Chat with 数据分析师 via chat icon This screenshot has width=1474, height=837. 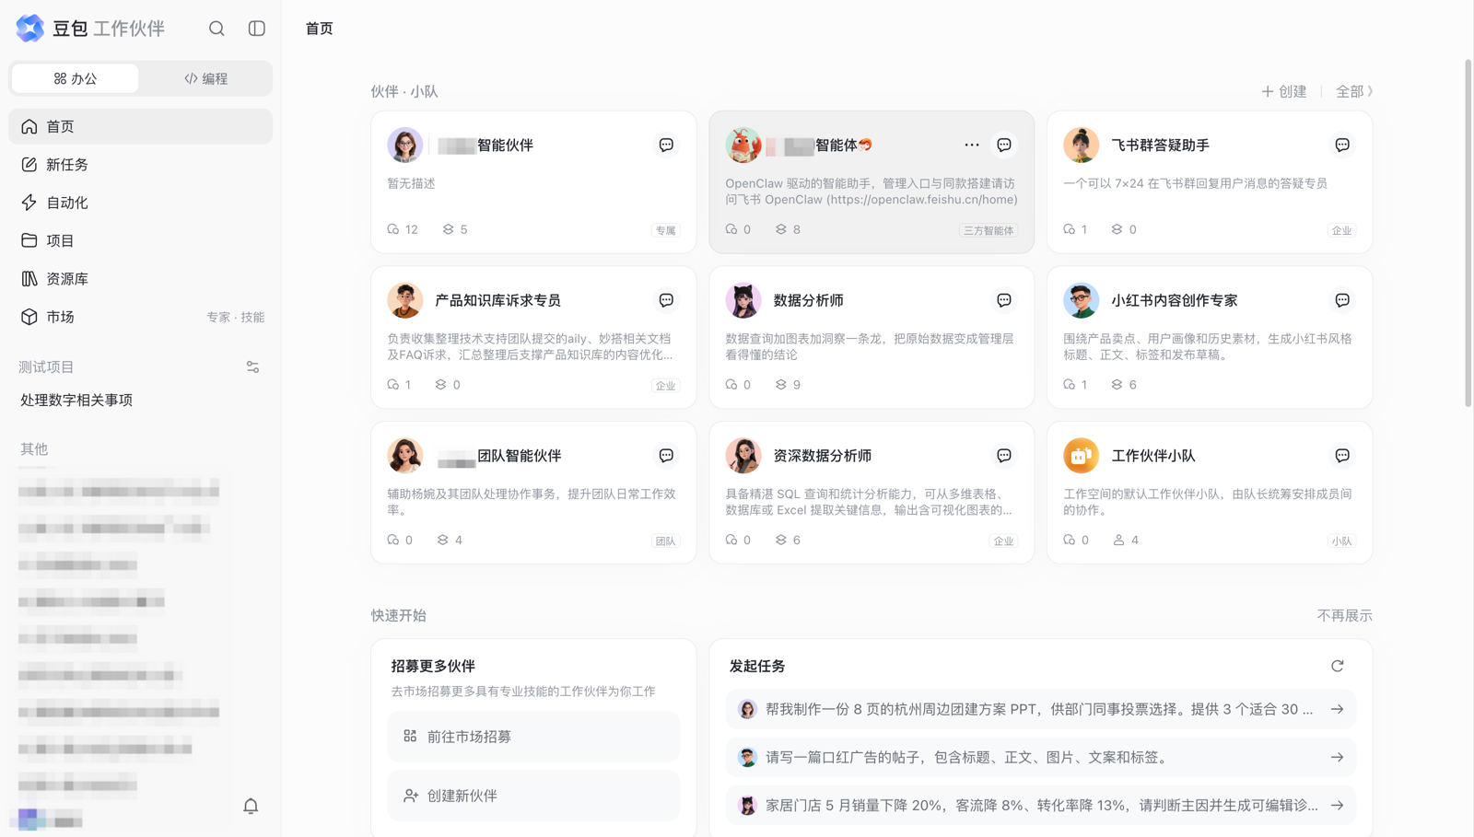click(x=1004, y=300)
